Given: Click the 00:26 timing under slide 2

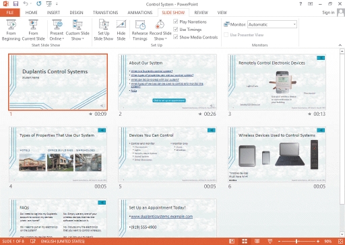Looking at the screenshot, I should [x=210, y=114].
